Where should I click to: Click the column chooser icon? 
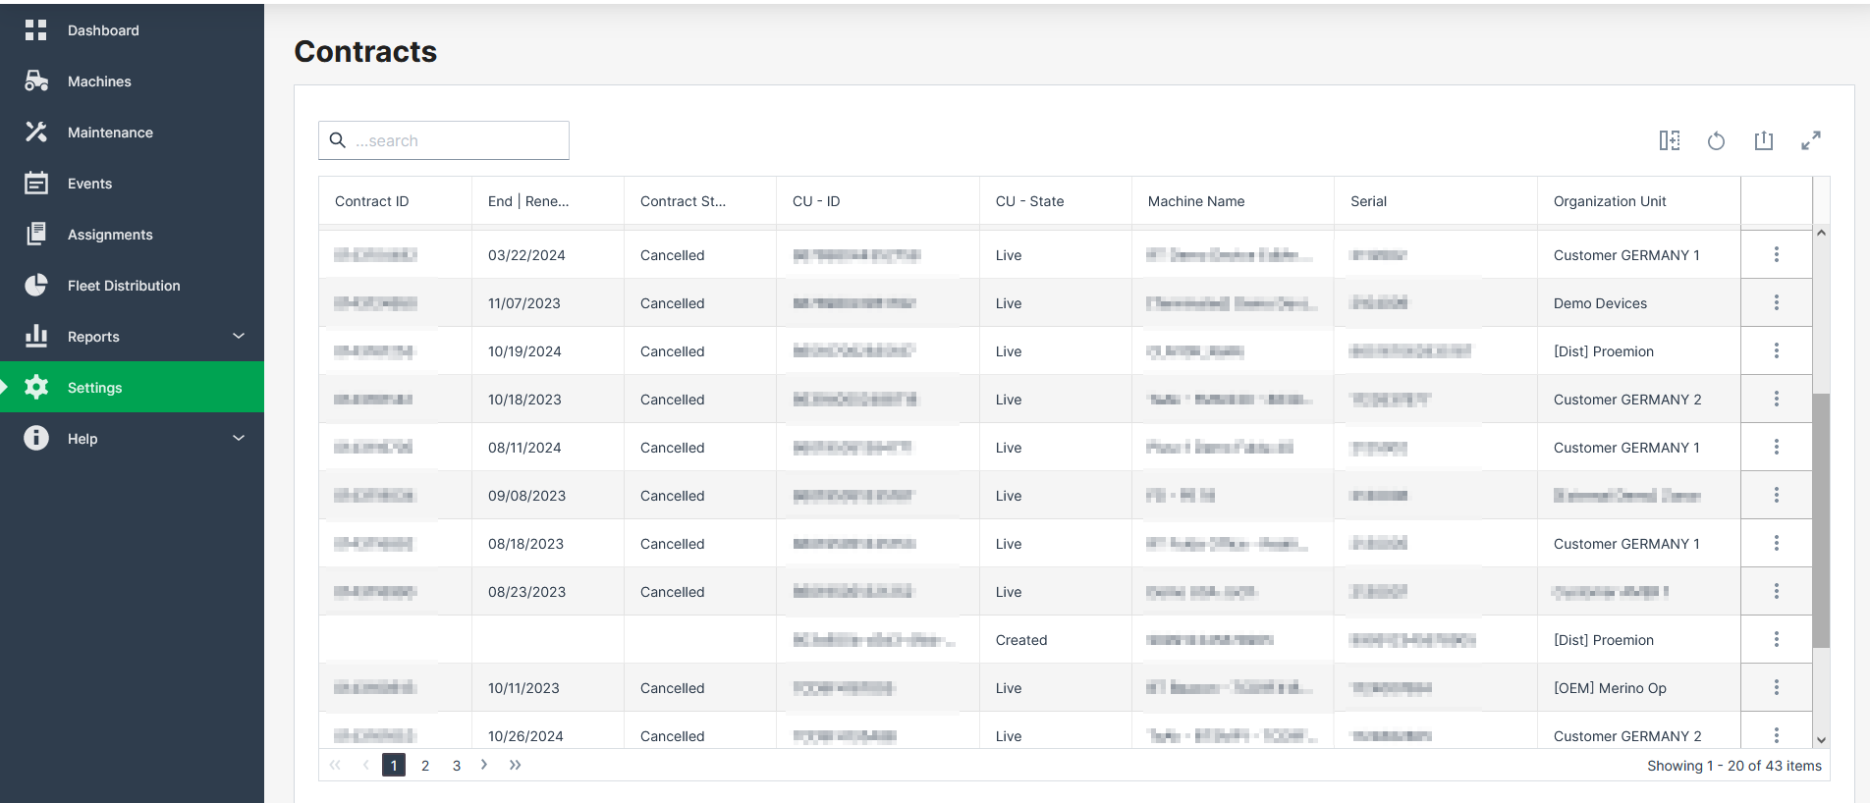coord(1669,140)
